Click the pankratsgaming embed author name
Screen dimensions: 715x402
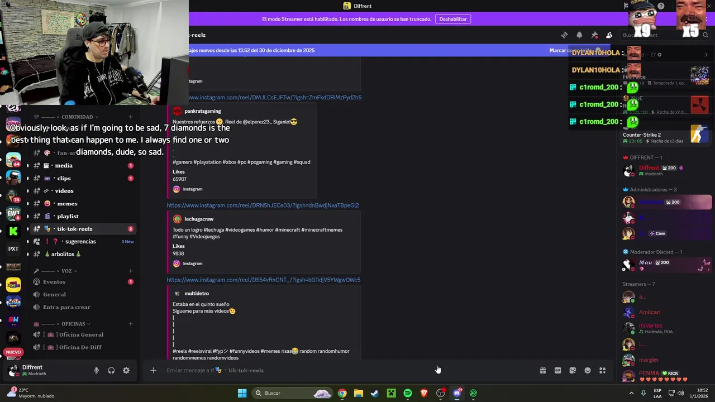click(x=202, y=111)
